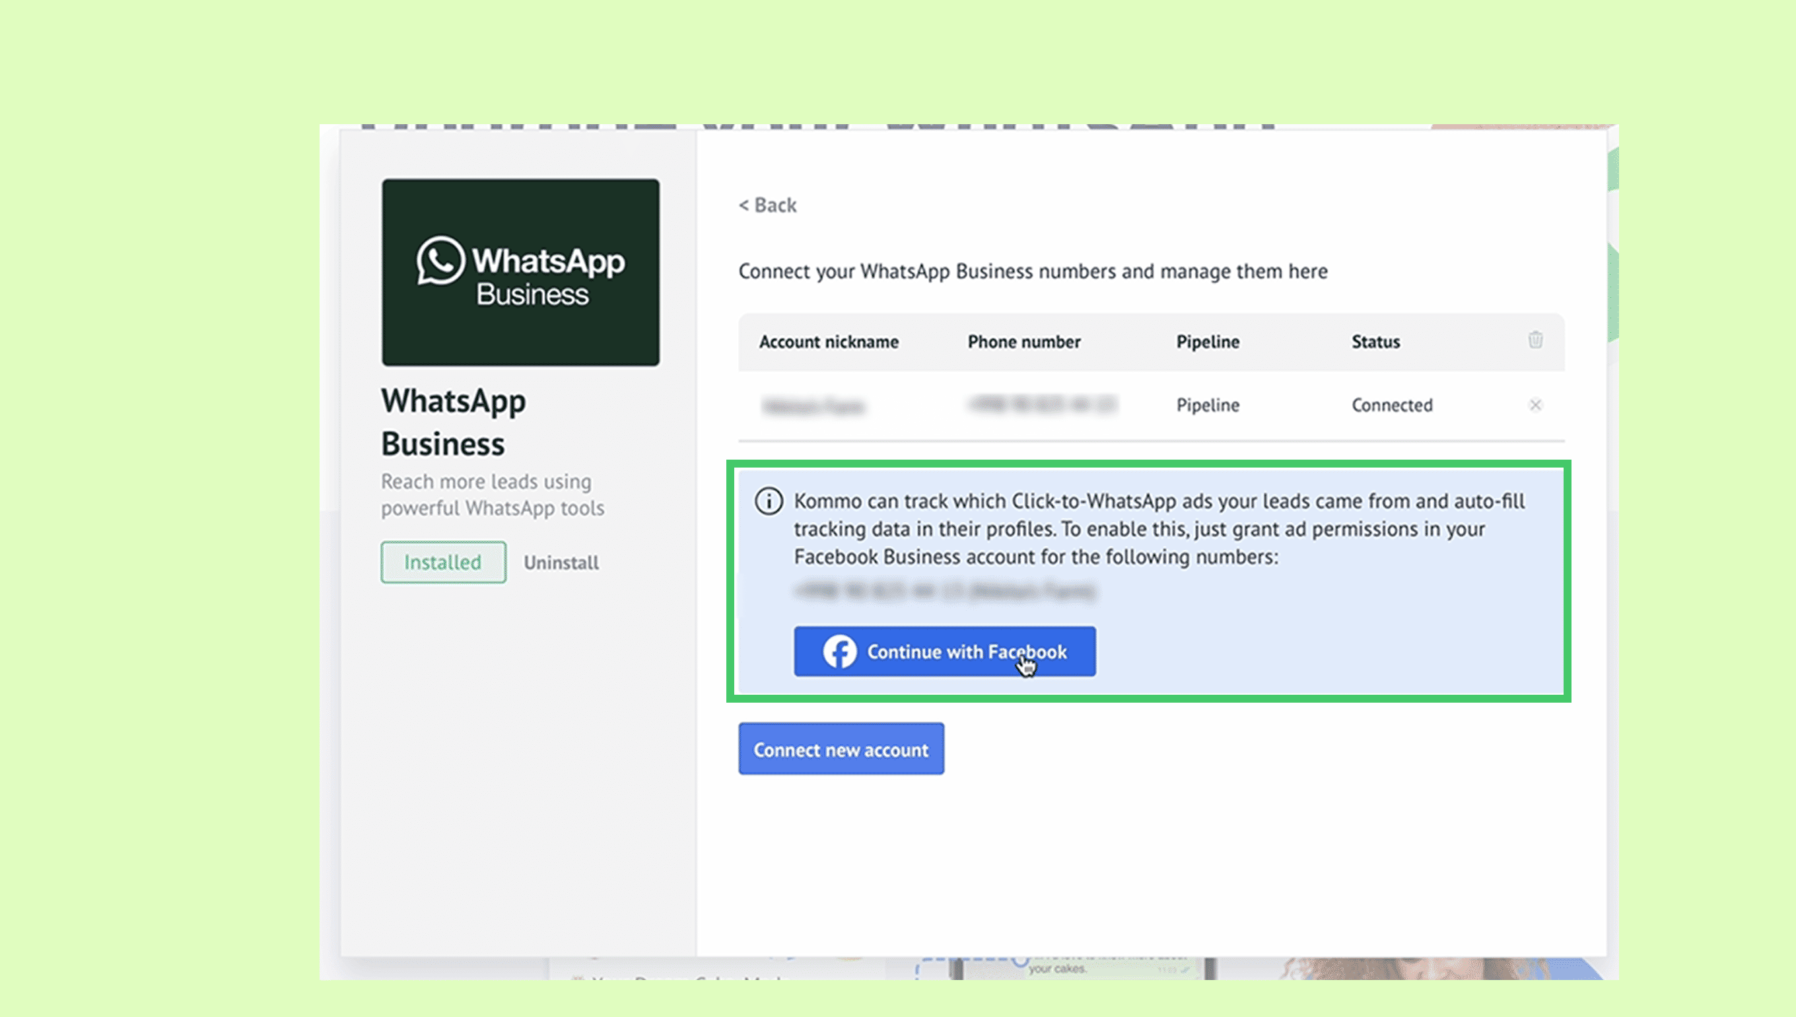
Task: Click the blurred phone number in table row
Action: click(1043, 404)
